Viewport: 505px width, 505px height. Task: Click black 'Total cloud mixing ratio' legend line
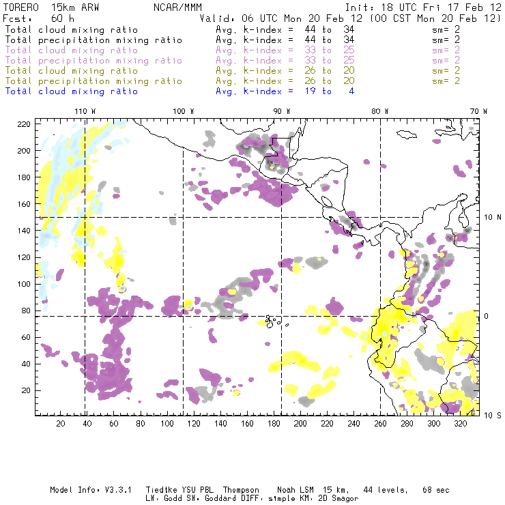(x=72, y=29)
